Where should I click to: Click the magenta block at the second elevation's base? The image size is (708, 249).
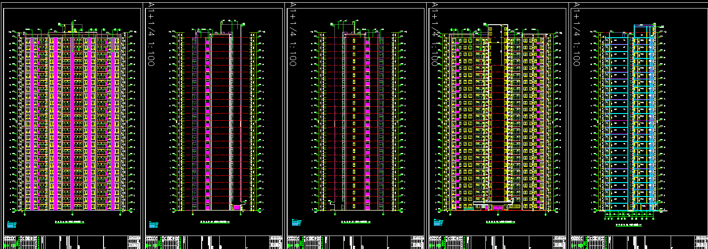[x=237, y=207]
